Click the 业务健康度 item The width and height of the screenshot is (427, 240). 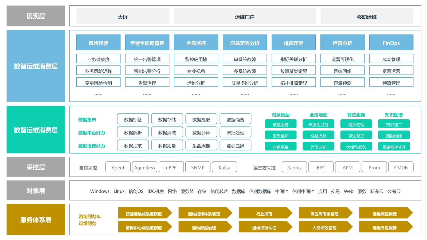point(98,59)
